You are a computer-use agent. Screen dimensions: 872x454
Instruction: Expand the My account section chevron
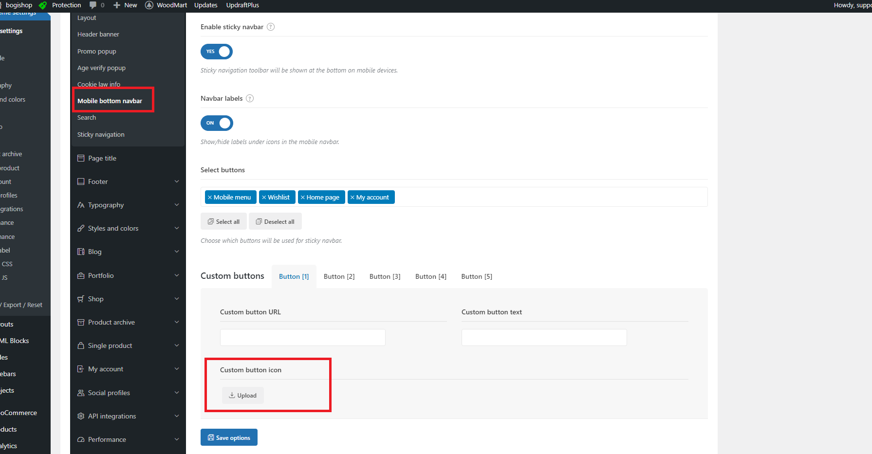177,369
